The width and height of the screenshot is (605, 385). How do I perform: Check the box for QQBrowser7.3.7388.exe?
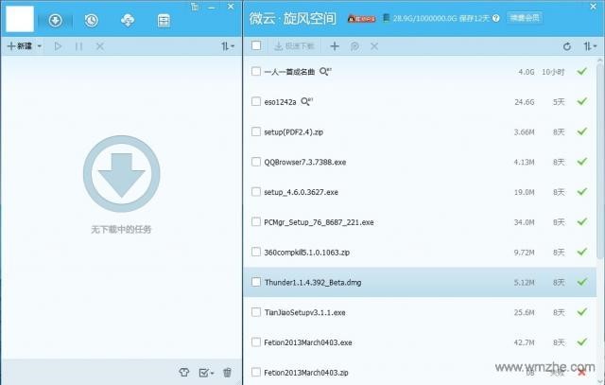coord(256,162)
